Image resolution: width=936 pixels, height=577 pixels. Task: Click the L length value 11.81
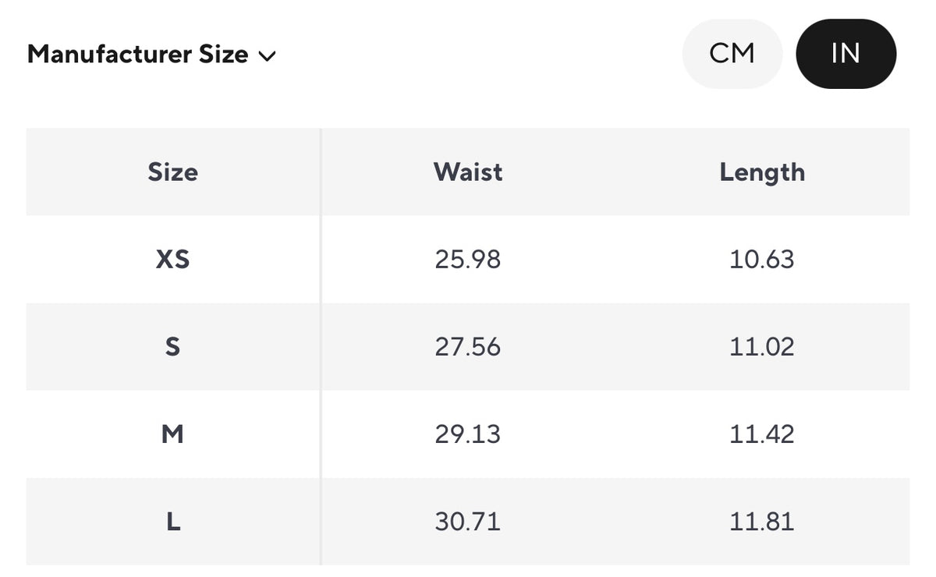(x=762, y=521)
